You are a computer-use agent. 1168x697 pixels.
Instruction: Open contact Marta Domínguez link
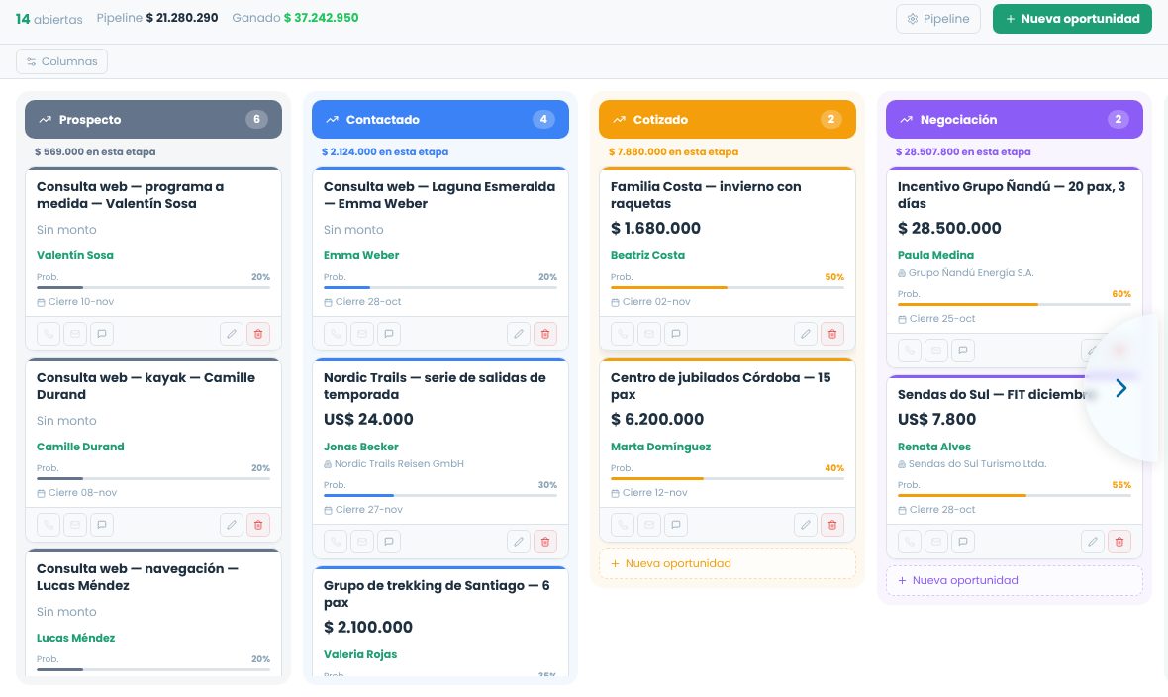[661, 447]
